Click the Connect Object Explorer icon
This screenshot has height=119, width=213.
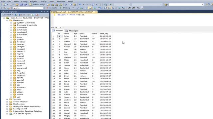tap(16, 15)
